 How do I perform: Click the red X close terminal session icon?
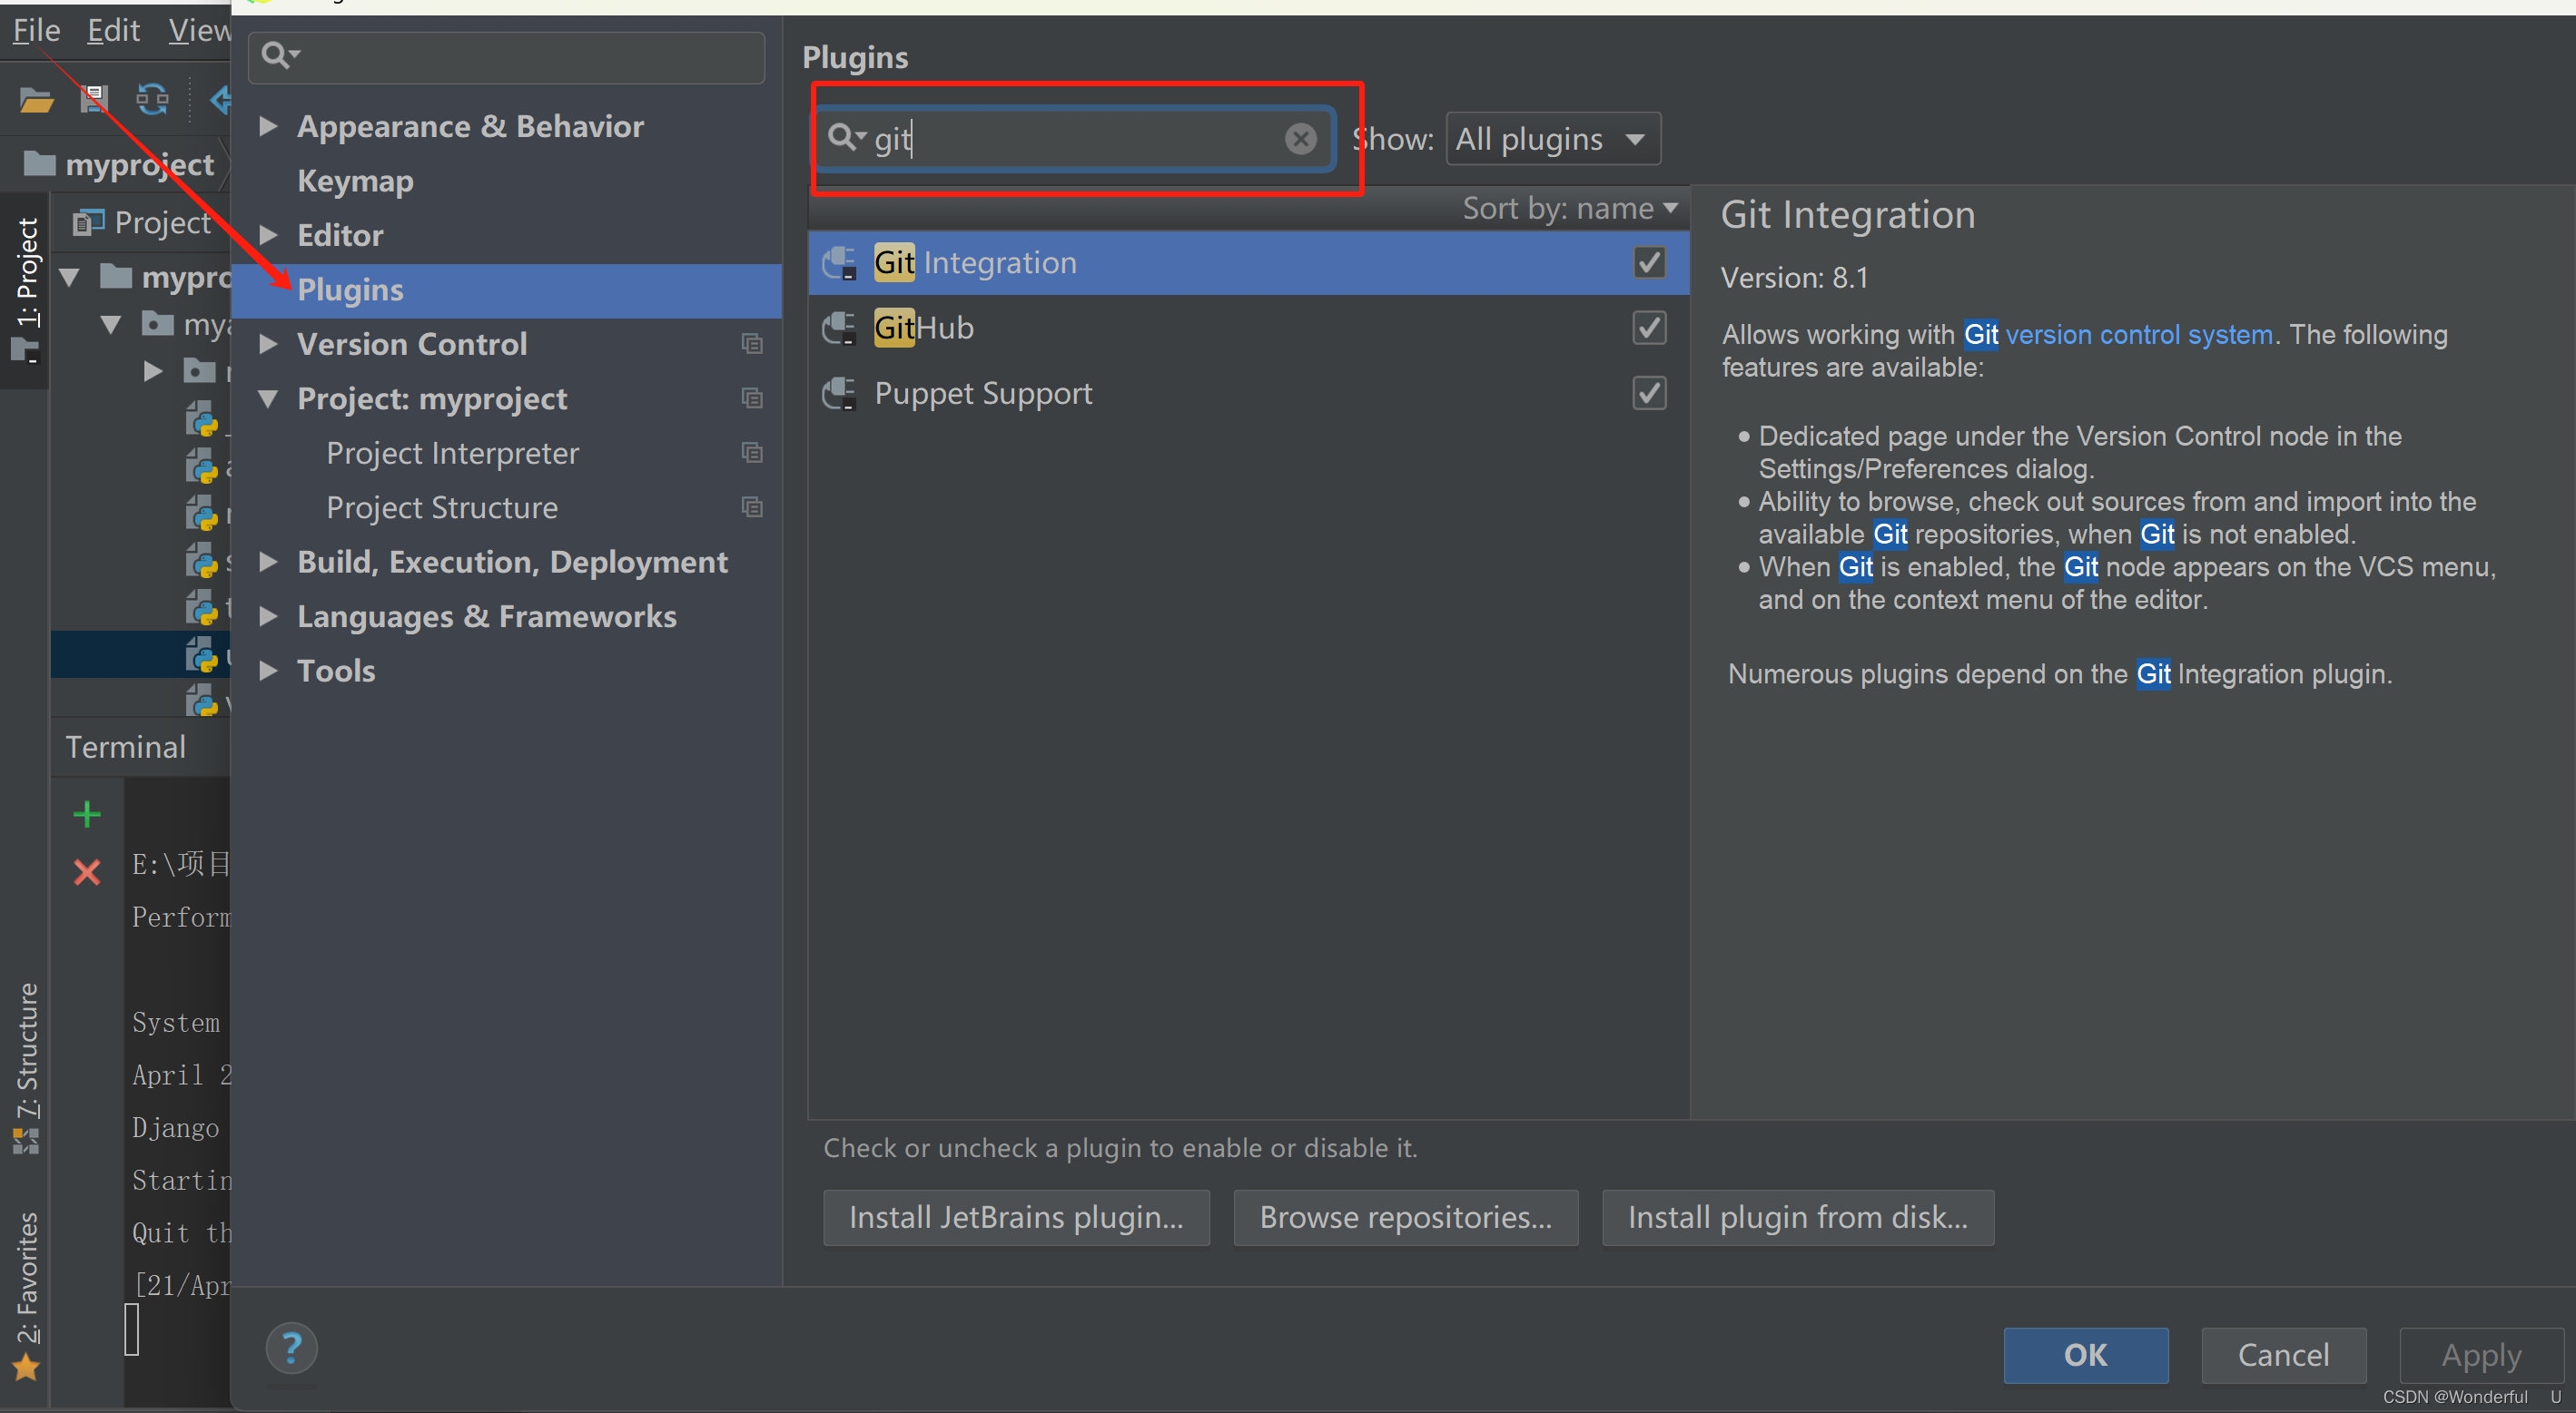coord(87,872)
